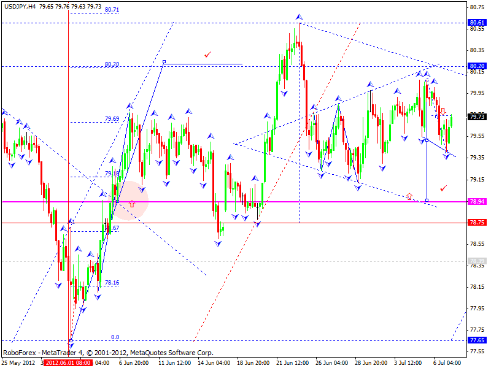Click the grey 78.39 price tag
491x368 pixels.
[477, 261]
